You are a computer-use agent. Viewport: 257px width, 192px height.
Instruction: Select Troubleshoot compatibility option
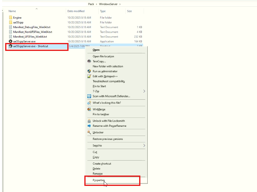pyautogui.click(x=109, y=81)
